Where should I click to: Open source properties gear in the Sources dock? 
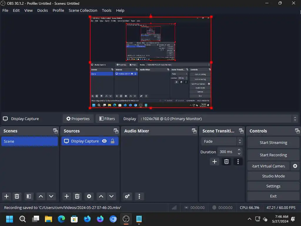(89, 196)
